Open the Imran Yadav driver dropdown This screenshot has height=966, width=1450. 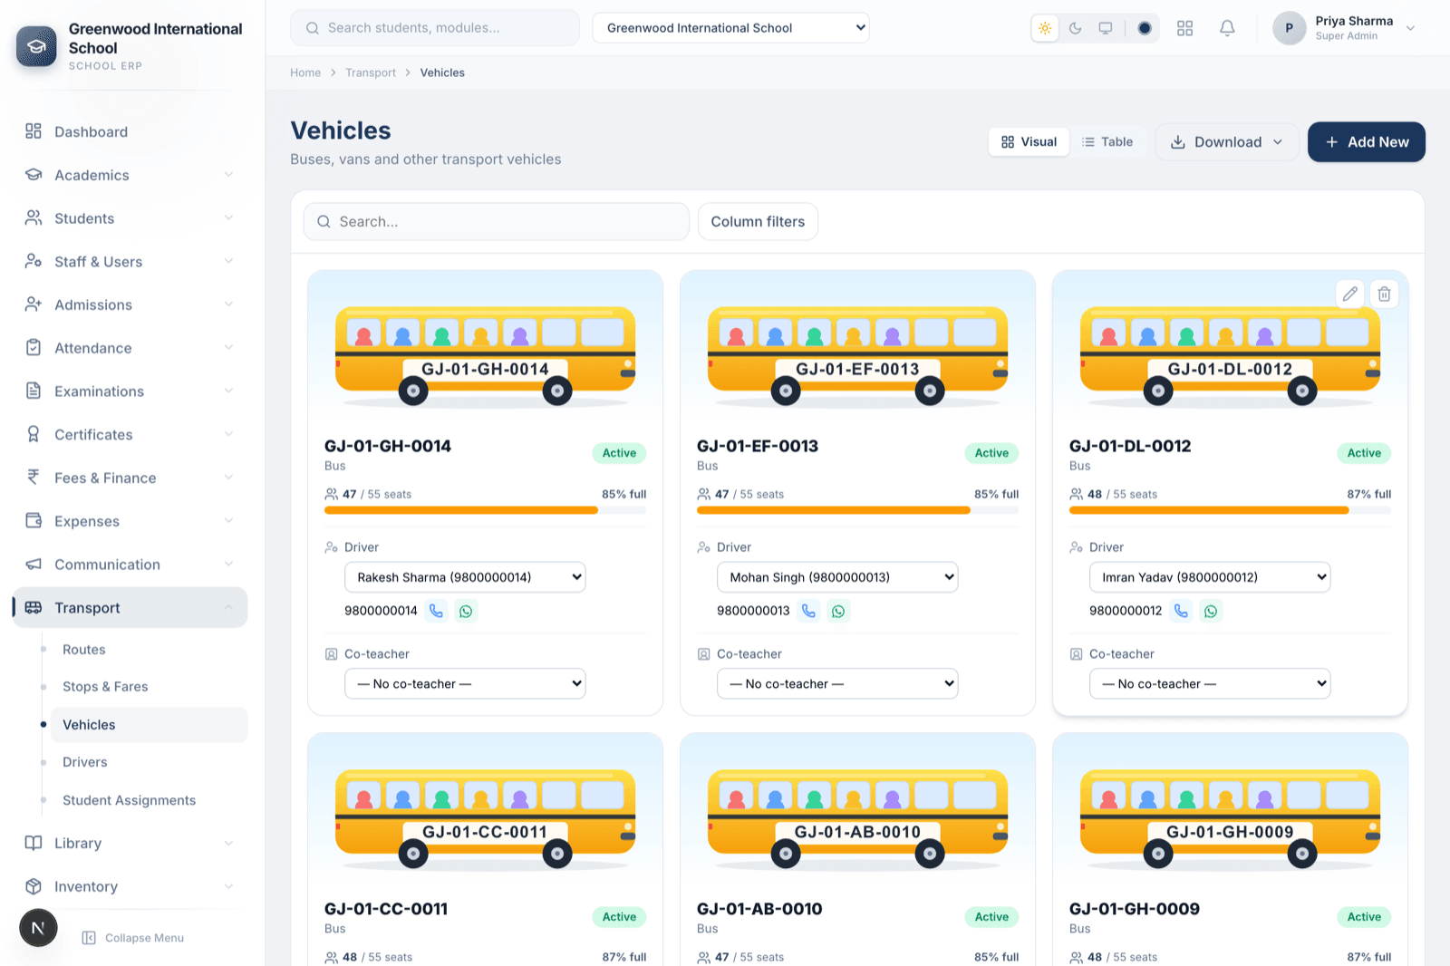click(x=1210, y=577)
